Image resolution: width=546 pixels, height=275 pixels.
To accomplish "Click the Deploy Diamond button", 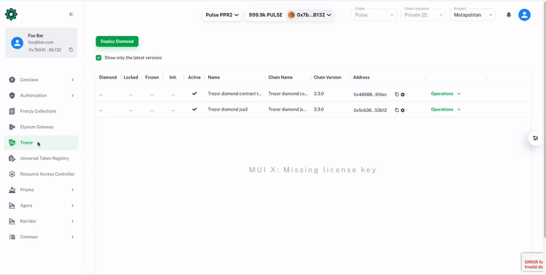I will [117, 42].
